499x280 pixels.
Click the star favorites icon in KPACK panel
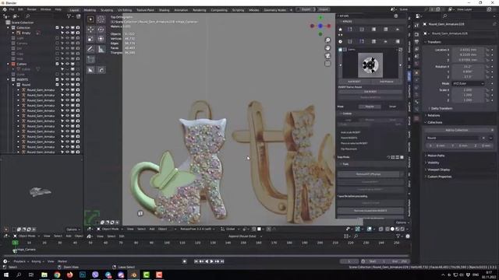click(x=340, y=30)
